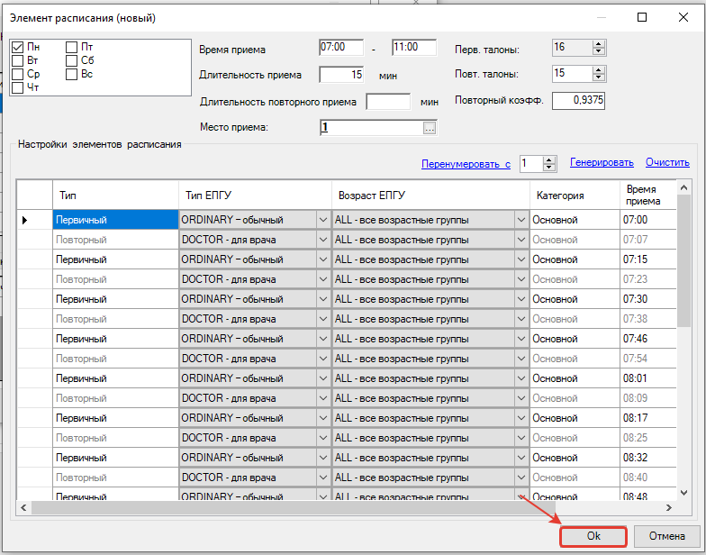Screen dimensions: 706x555
Task: Click the horizontal scrollbar left arrow
Action: click(23, 508)
